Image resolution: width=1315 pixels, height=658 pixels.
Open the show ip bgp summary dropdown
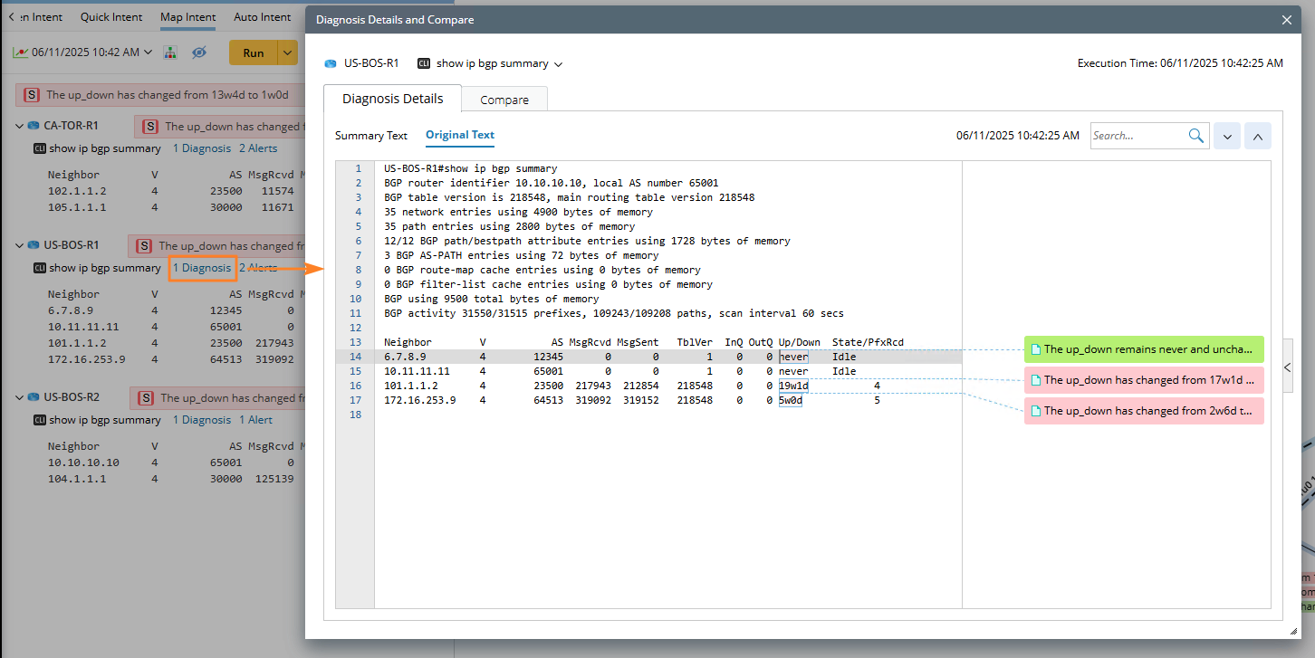(558, 64)
